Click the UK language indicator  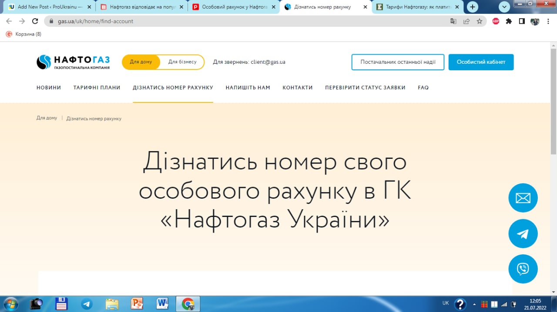(446, 303)
